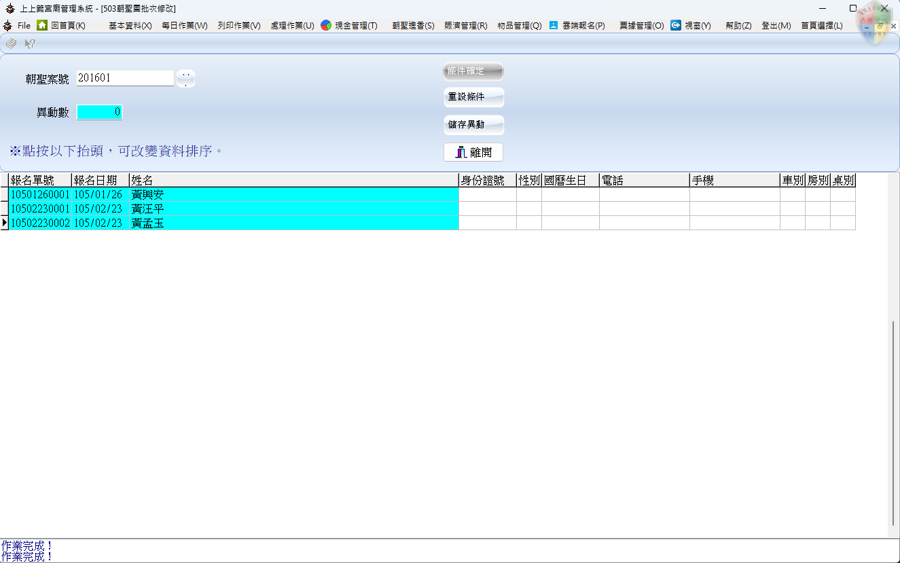Open the 列印作業 menu

click(x=239, y=26)
